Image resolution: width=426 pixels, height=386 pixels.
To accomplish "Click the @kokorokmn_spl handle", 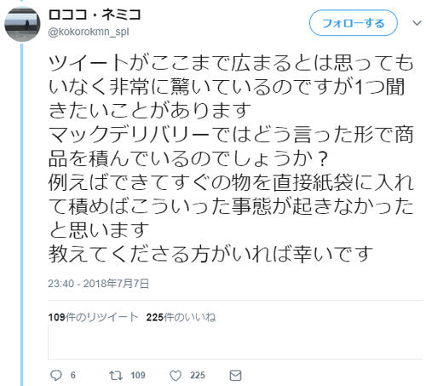I will tap(89, 32).
